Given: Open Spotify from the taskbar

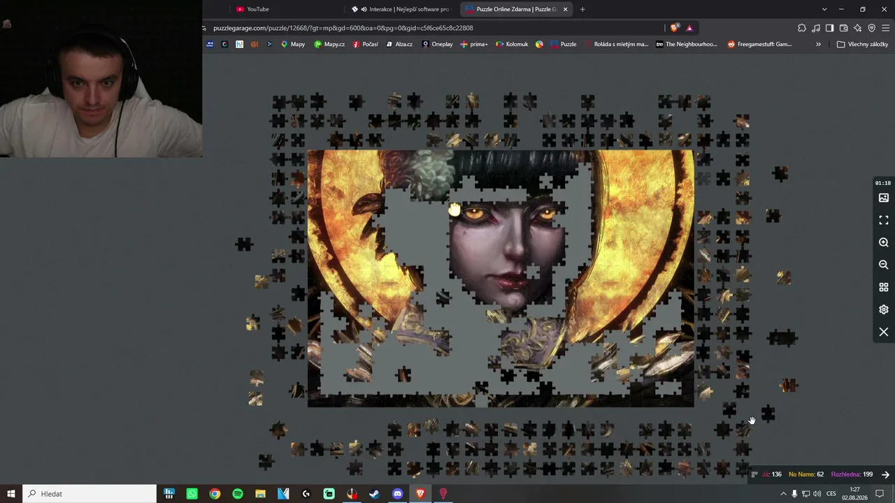Looking at the screenshot, I should click(x=238, y=494).
